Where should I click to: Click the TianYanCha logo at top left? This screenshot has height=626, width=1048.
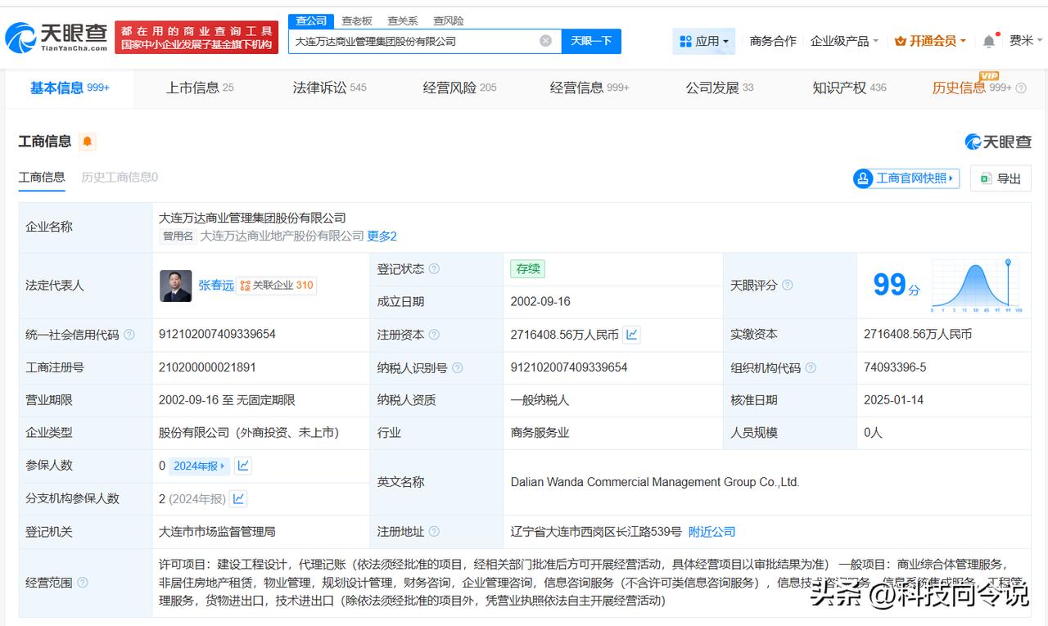56,37
